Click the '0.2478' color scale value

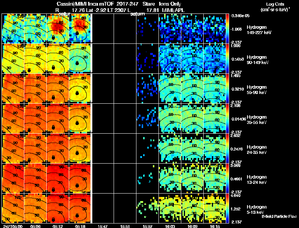237,149
